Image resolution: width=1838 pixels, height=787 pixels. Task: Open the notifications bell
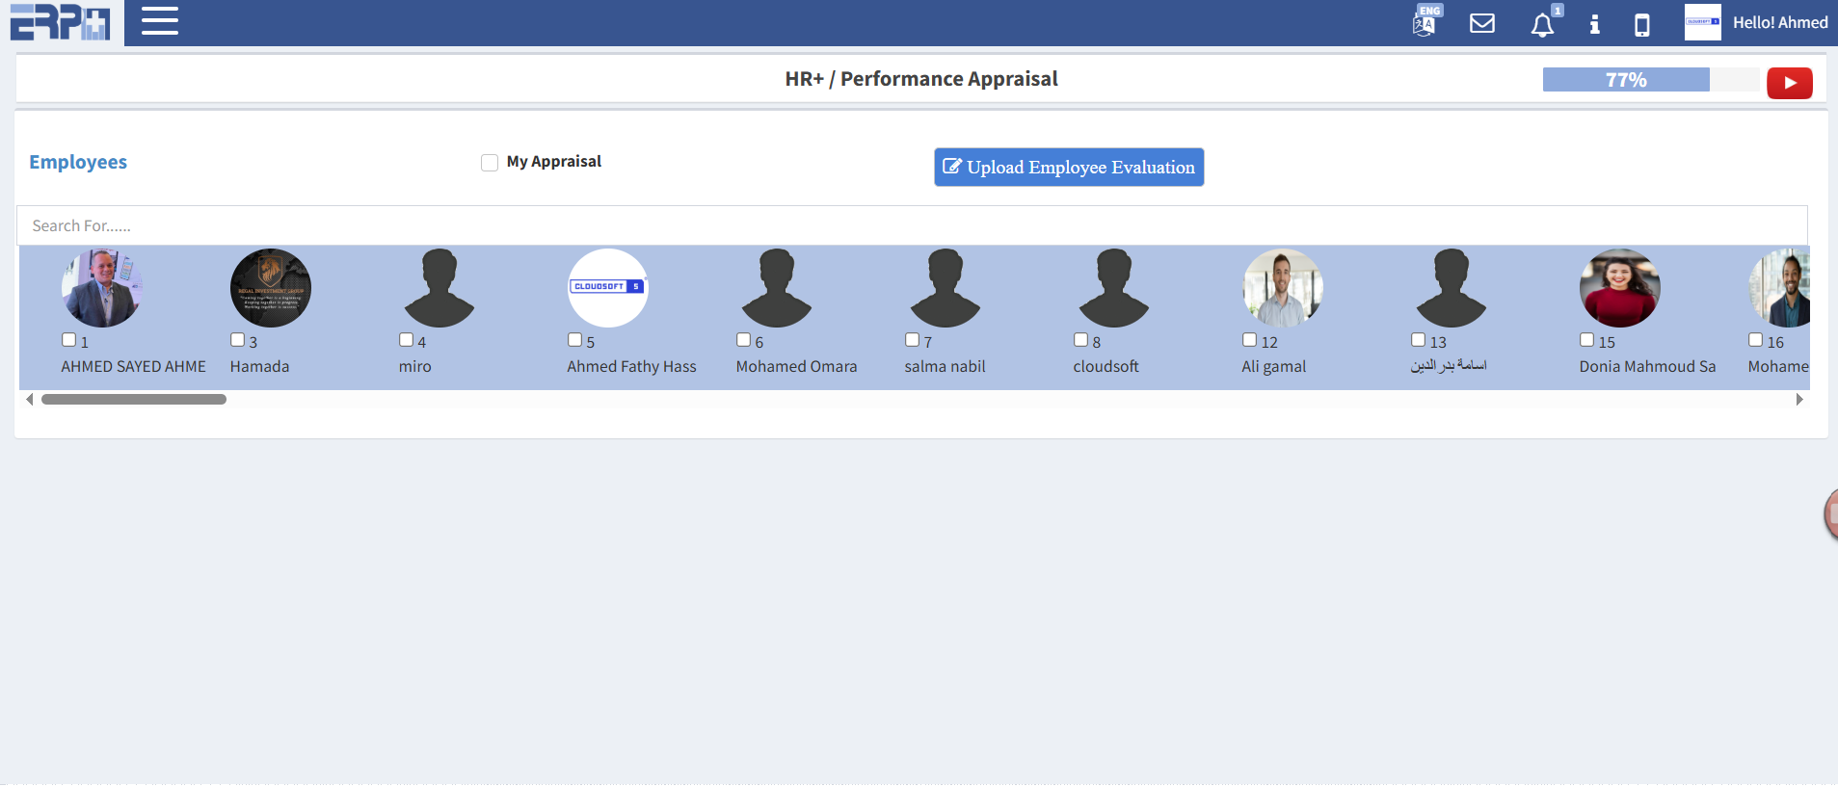point(1542,25)
